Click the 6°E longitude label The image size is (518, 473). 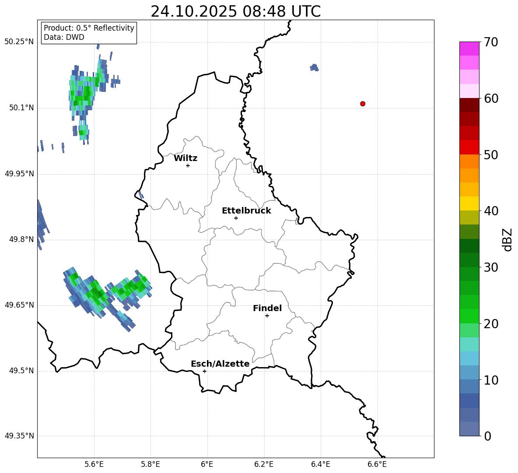coord(207,464)
